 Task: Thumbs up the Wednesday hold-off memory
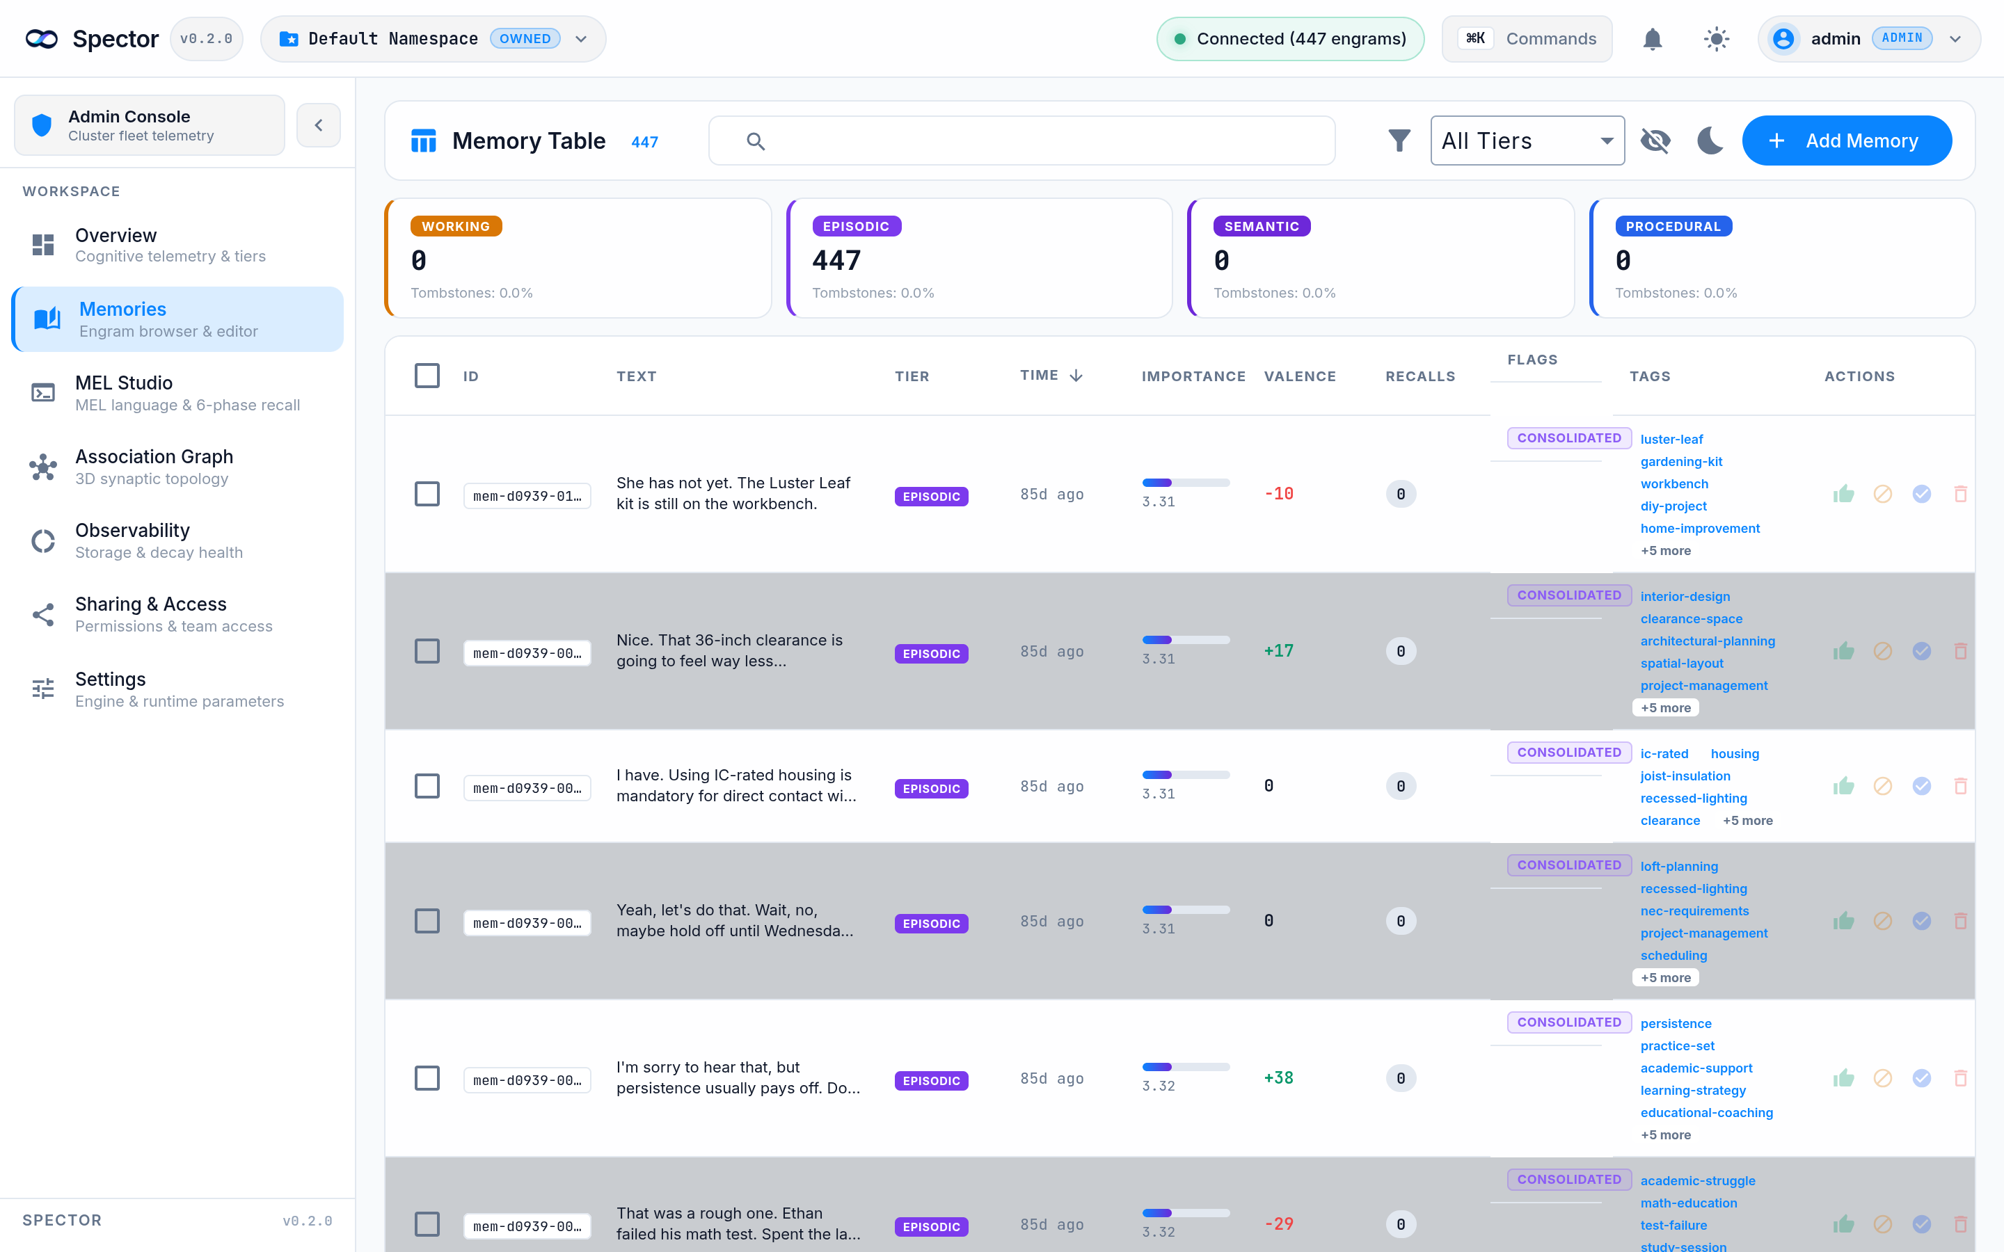click(1843, 922)
